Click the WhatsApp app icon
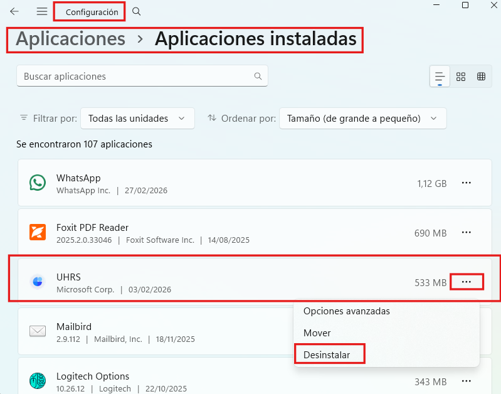501x394 pixels. [x=38, y=183]
